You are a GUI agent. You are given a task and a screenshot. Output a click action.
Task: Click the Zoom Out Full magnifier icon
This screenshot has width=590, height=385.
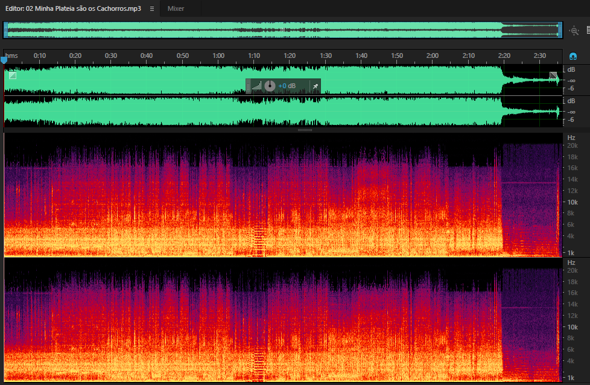(x=574, y=31)
